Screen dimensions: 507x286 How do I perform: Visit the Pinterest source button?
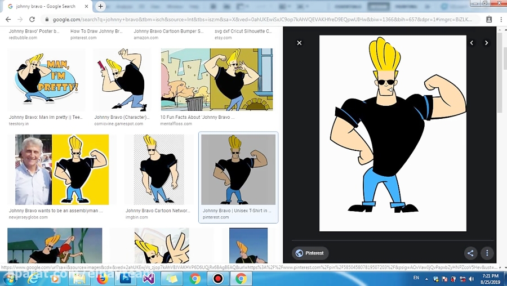[310, 253]
